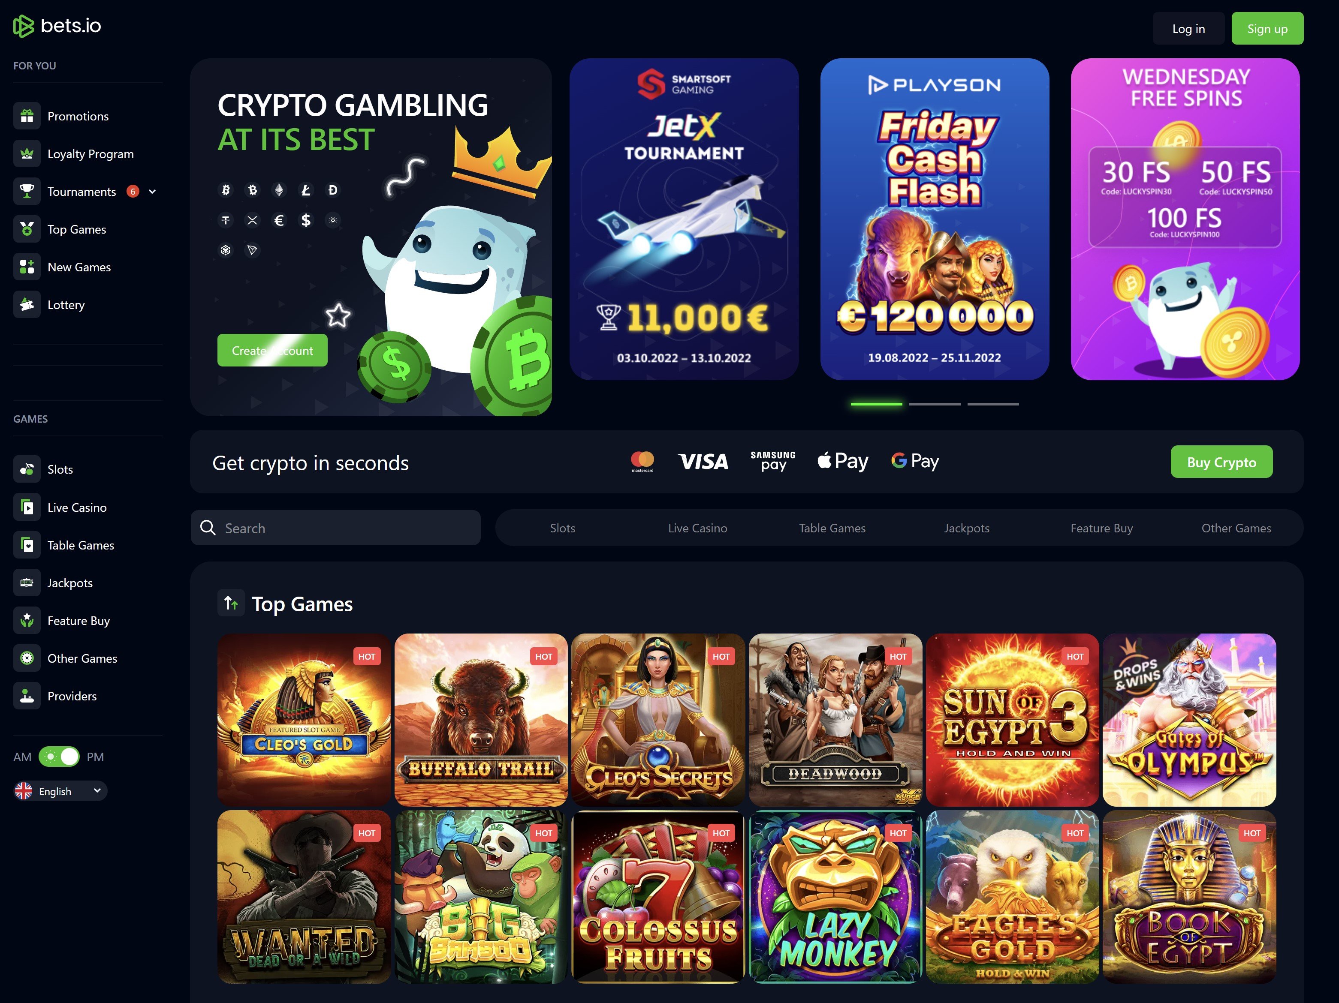Click the Providers icon in sidebar
Screen dimensions: 1339x1003
tap(27, 696)
